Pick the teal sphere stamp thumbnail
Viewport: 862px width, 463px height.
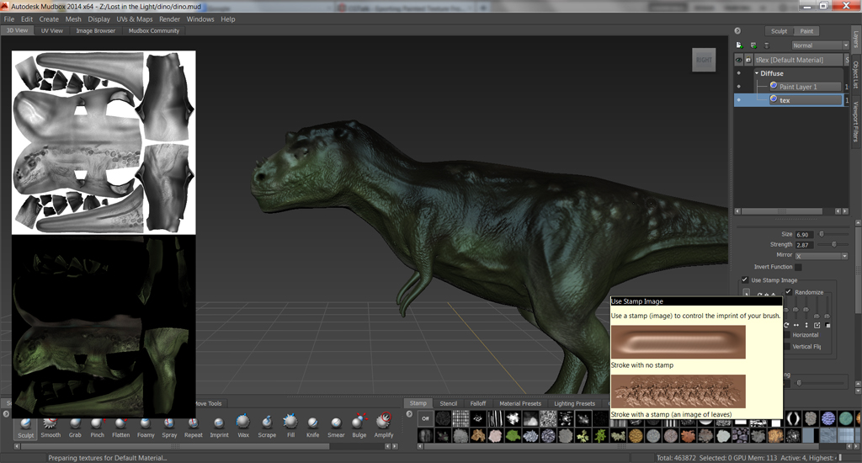tap(846, 418)
